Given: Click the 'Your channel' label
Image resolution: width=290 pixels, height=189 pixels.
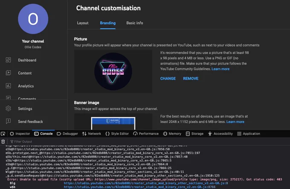Looking at the screenshot, I should (x=33, y=41).
